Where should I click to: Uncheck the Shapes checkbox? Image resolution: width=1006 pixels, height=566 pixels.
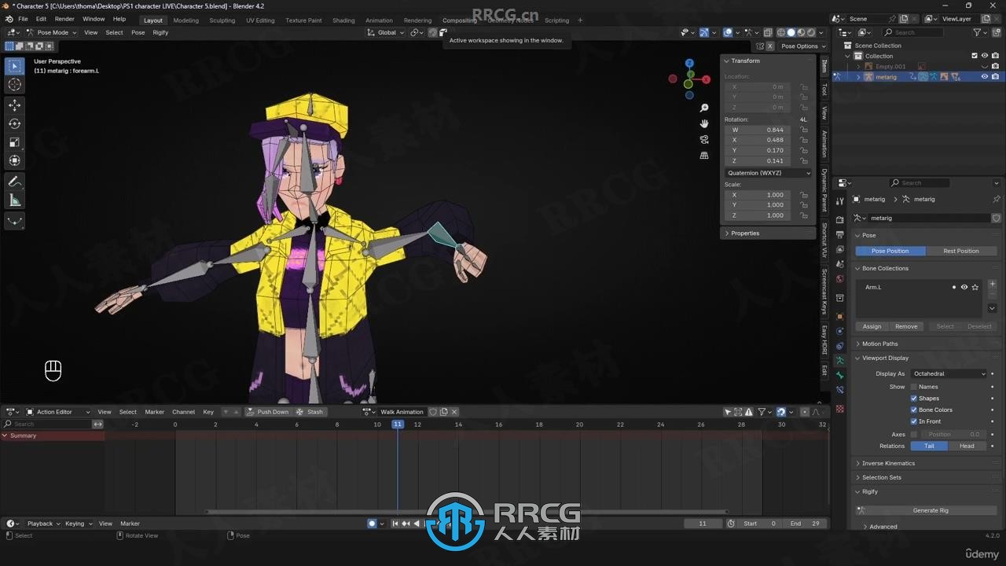coord(914,399)
